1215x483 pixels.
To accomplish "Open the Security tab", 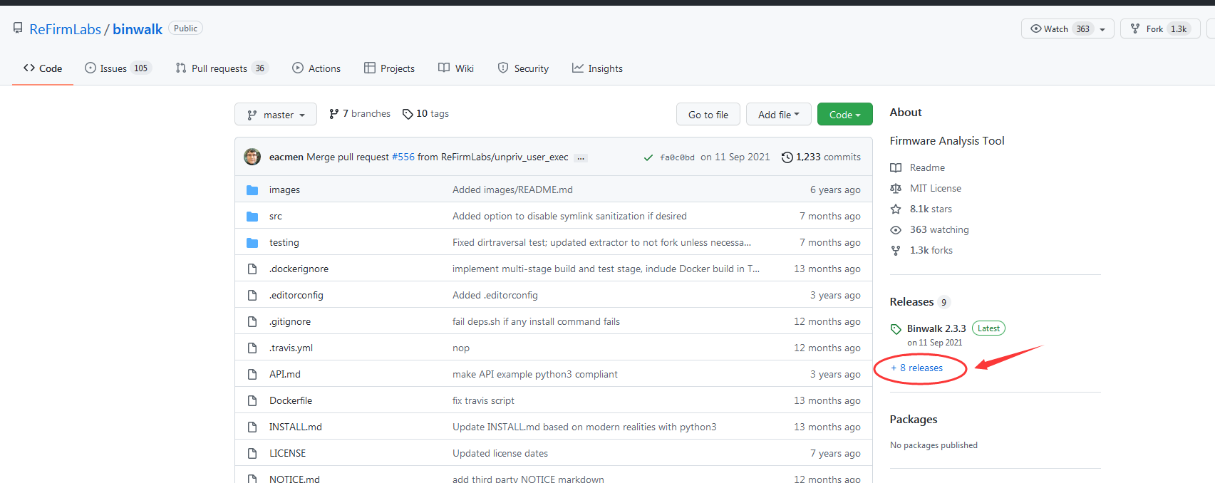I will 523,68.
